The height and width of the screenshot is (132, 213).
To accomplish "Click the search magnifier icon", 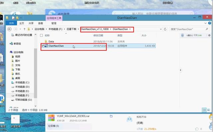I will (207, 29).
